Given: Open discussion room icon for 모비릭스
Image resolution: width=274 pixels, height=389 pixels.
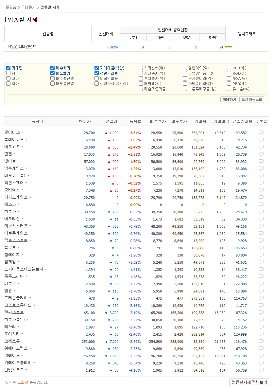Looking at the screenshot, I should tap(261, 190).
